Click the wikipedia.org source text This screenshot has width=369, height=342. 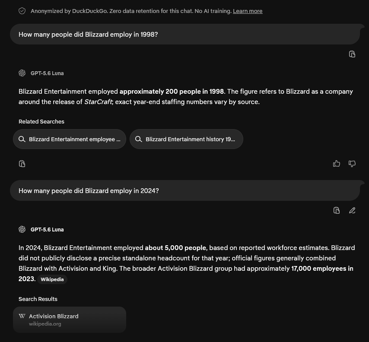pos(45,324)
